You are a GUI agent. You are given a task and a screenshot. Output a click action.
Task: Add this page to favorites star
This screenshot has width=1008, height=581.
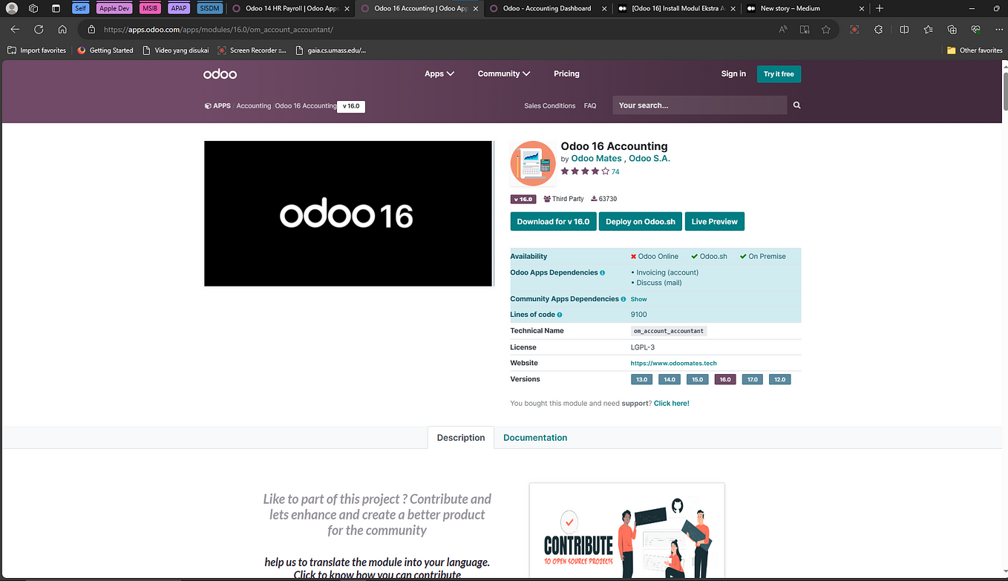pos(826,30)
